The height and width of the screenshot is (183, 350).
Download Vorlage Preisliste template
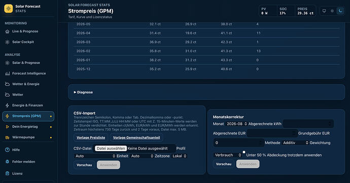pos(91,138)
